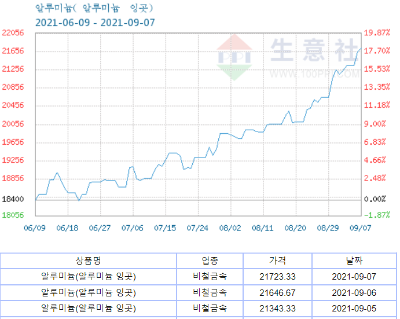The image size is (400, 319).
Task: Click the percentage label 13.35%
Action: (x=377, y=87)
